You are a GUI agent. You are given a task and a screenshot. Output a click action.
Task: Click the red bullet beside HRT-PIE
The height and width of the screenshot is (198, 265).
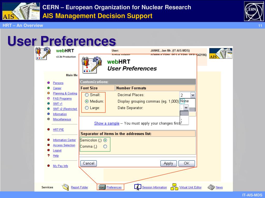point(48,129)
